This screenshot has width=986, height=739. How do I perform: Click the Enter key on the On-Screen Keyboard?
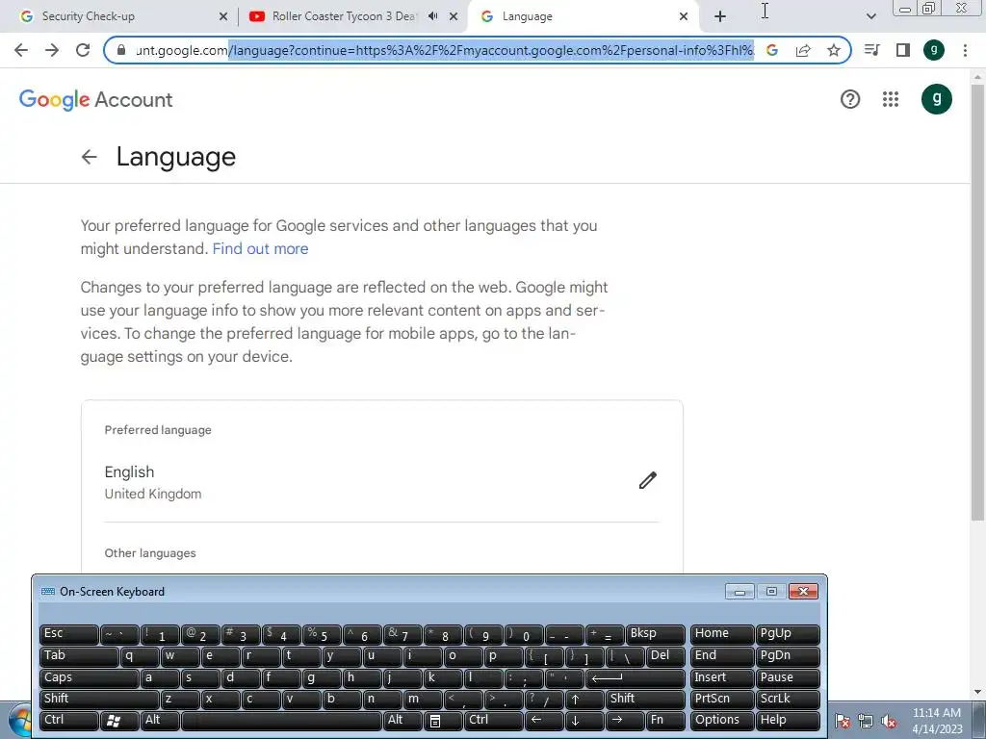pos(636,677)
